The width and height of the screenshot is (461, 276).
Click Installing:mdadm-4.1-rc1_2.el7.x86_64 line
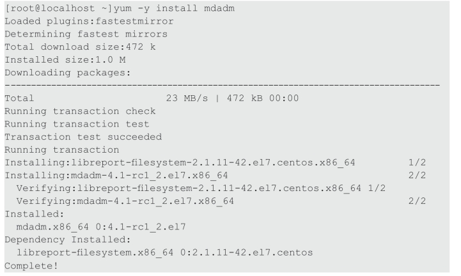click(116, 176)
